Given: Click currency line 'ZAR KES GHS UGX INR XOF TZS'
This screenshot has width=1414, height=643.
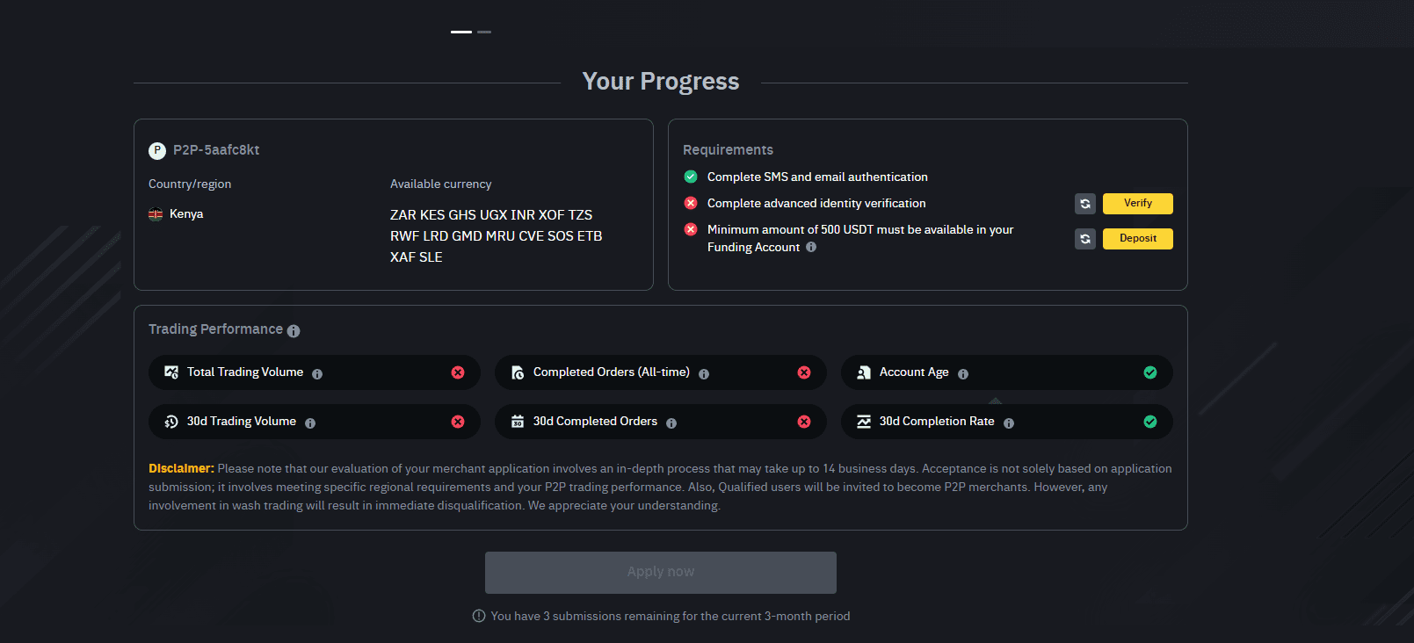Looking at the screenshot, I should 491,215.
